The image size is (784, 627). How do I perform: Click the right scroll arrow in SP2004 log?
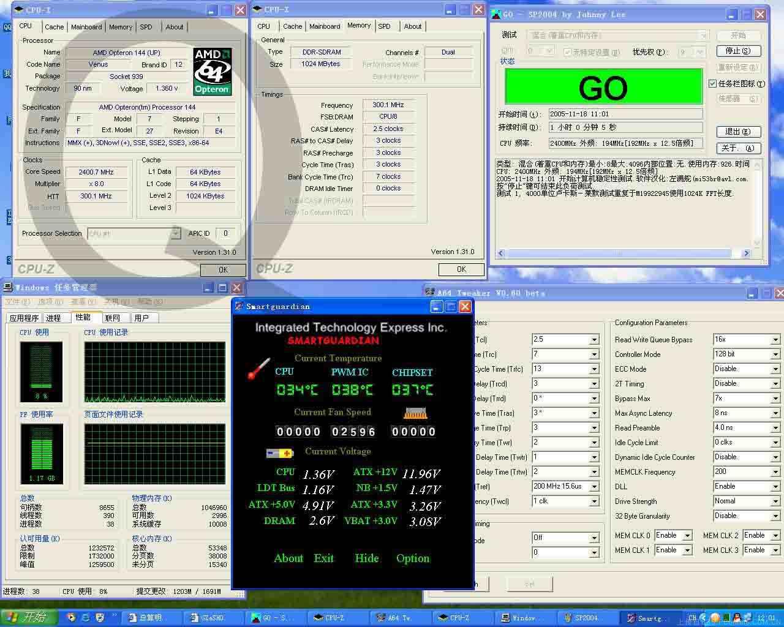pos(746,253)
